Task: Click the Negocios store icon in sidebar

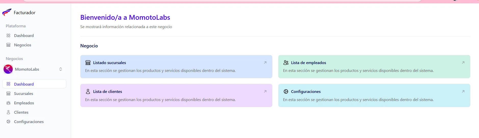Action: pyautogui.click(x=8, y=45)
